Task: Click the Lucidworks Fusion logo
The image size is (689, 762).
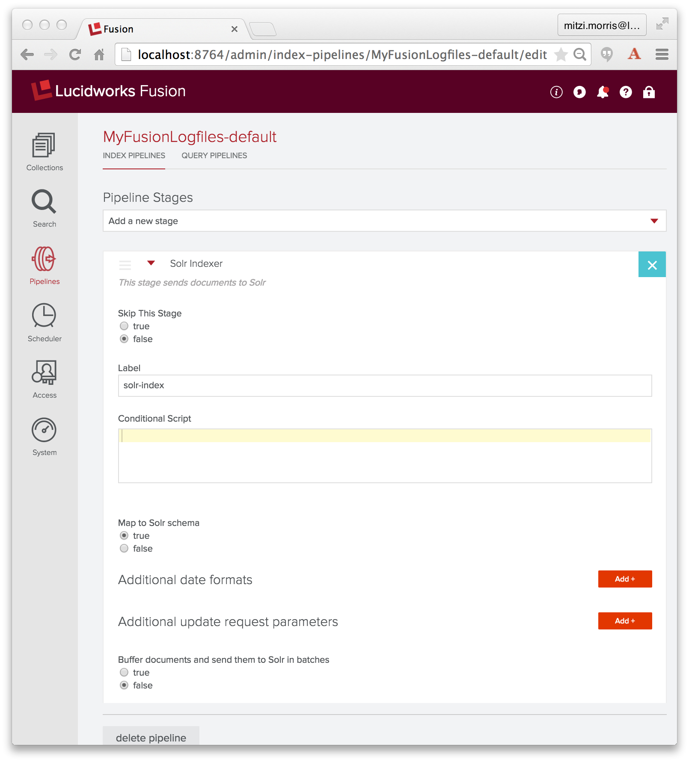Action: 109,91
